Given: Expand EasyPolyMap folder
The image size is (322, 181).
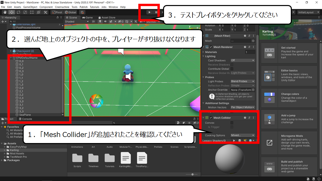Looking at the screenshot, I should click(5, 147).
